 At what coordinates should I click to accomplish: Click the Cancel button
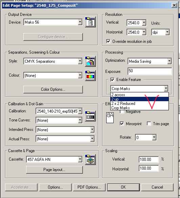pyautogui.click(x=157, y=187)
